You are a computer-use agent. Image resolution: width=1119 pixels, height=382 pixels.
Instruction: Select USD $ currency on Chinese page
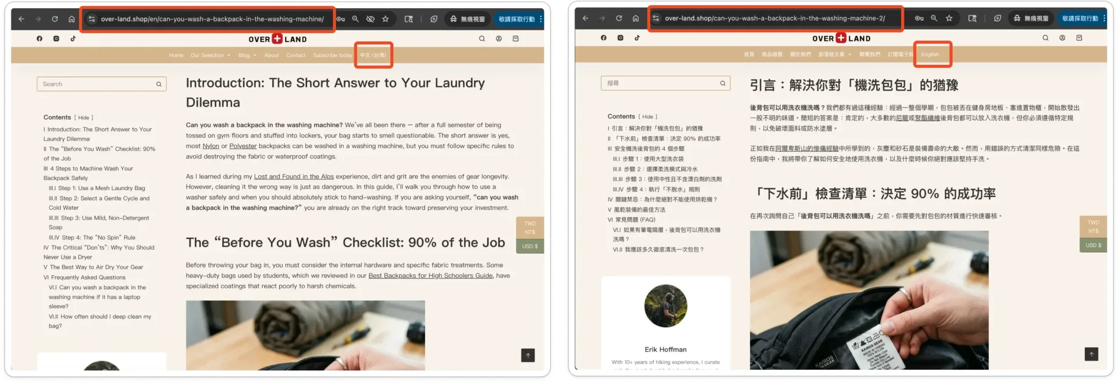click(1093, 245)
